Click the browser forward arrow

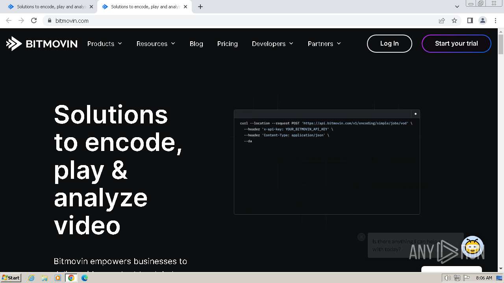click(21, 20)
